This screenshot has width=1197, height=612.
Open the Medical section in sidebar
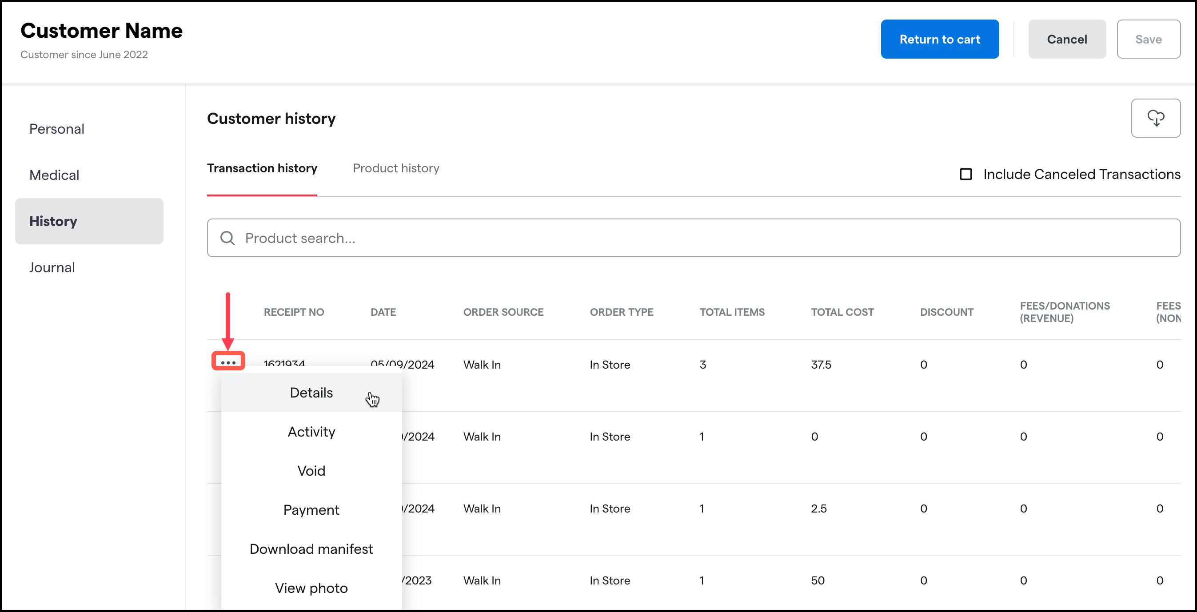[89, 175]
